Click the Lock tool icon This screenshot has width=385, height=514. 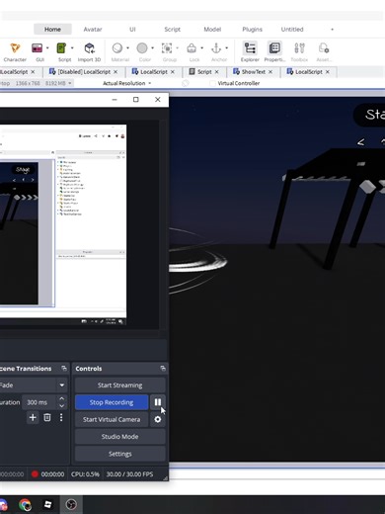coord(192,48)
